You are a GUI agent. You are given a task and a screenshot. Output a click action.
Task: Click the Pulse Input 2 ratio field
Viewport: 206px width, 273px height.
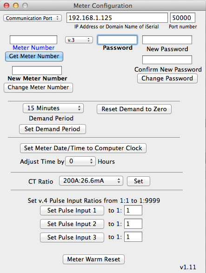(133, 224)
